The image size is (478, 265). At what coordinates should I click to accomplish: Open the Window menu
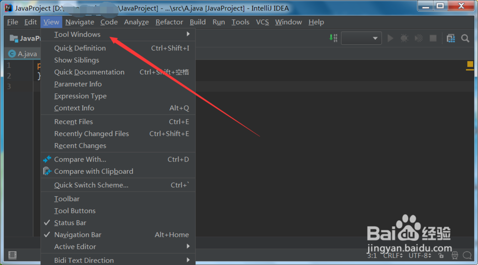coord(288,22)
